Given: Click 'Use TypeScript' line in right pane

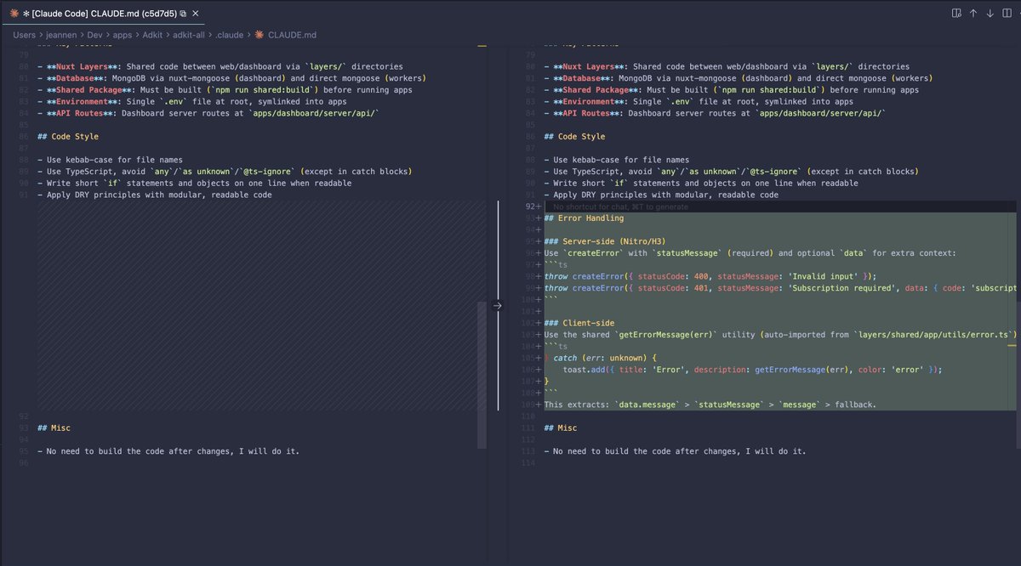Looking at the screenshot, I should [731, 172].
